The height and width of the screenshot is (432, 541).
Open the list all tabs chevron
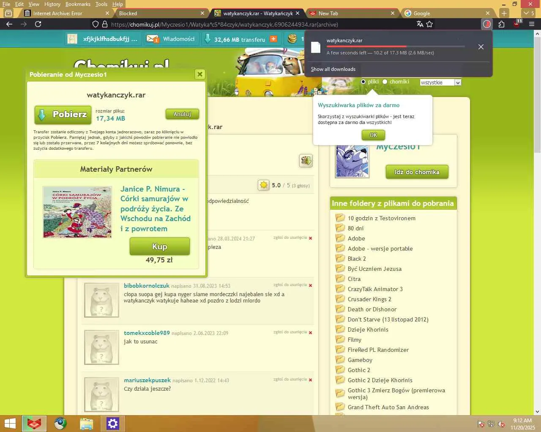click(526, 13)
